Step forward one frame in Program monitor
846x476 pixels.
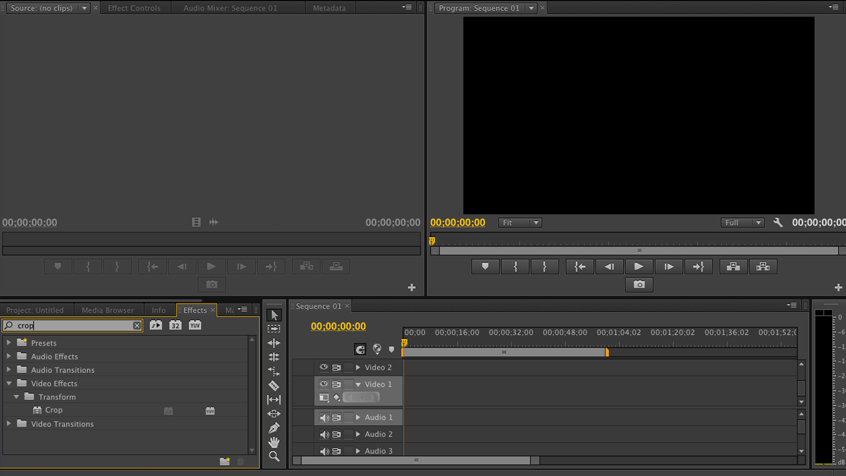[x=669, y=266]
